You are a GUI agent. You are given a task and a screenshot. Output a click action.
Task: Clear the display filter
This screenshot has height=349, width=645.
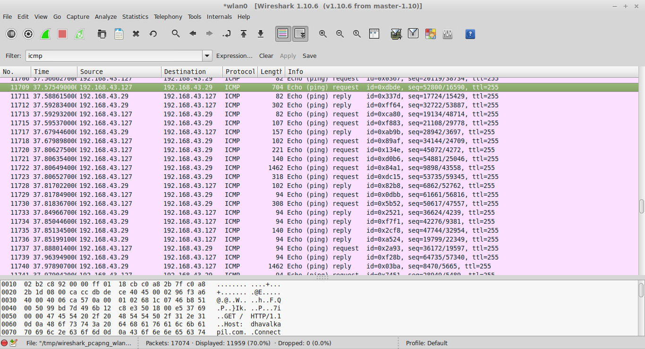(x=266, y=56)
